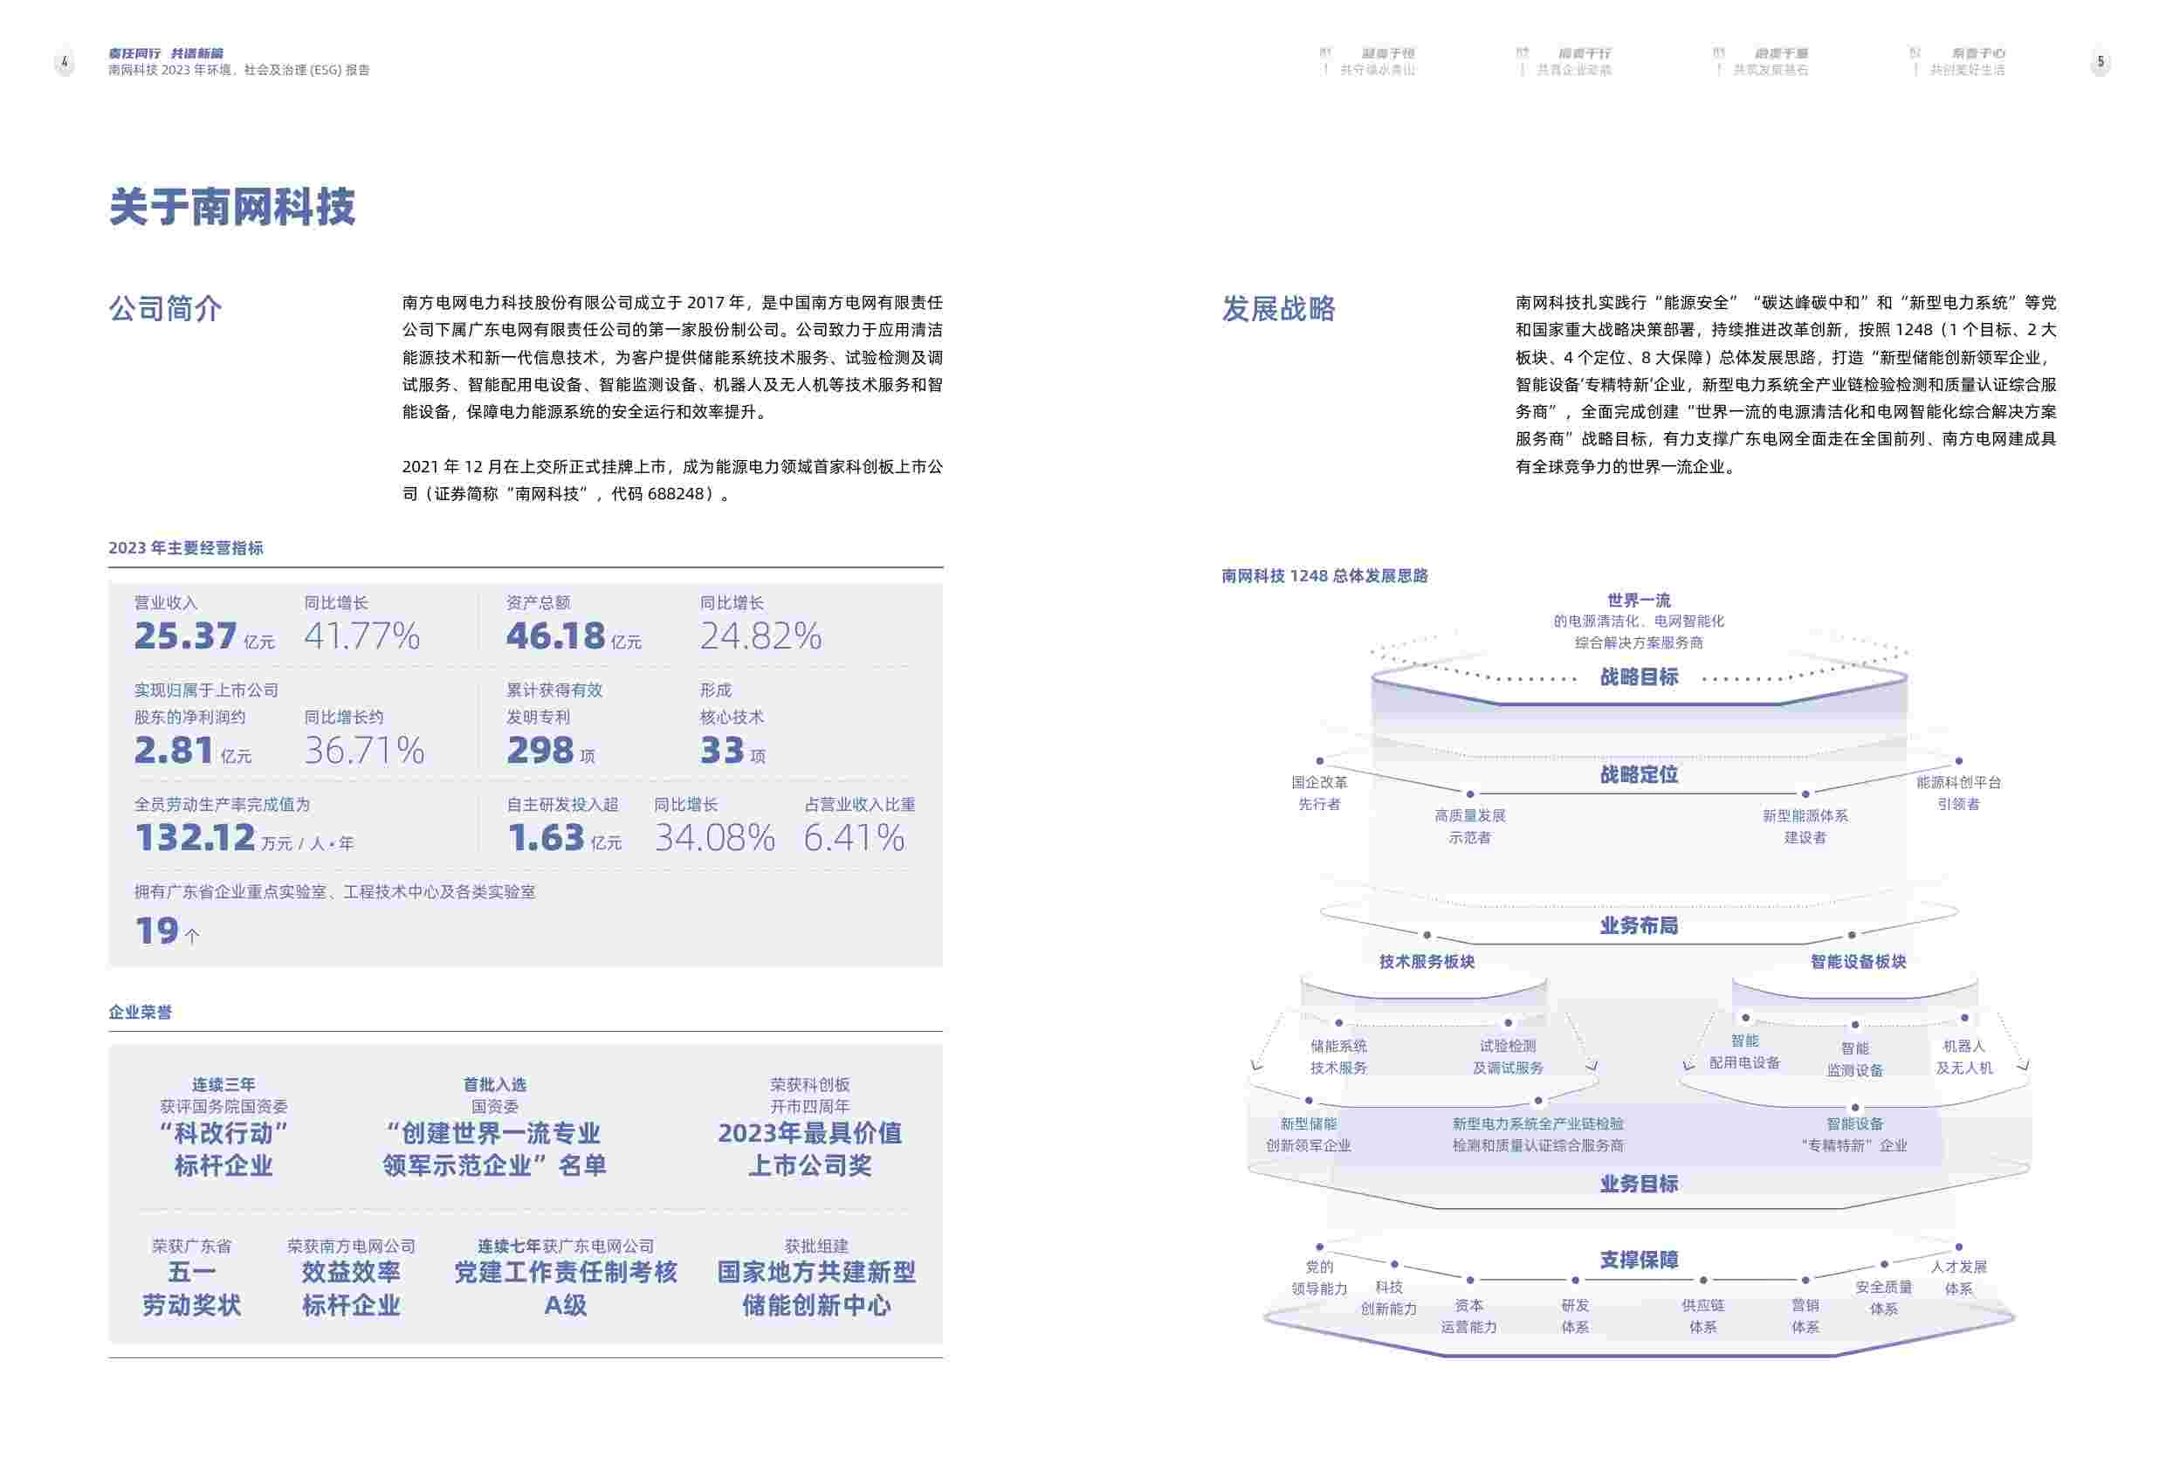Click the 占营业收入比重 label
The image size is (2166, 1470).
point(859,805)
